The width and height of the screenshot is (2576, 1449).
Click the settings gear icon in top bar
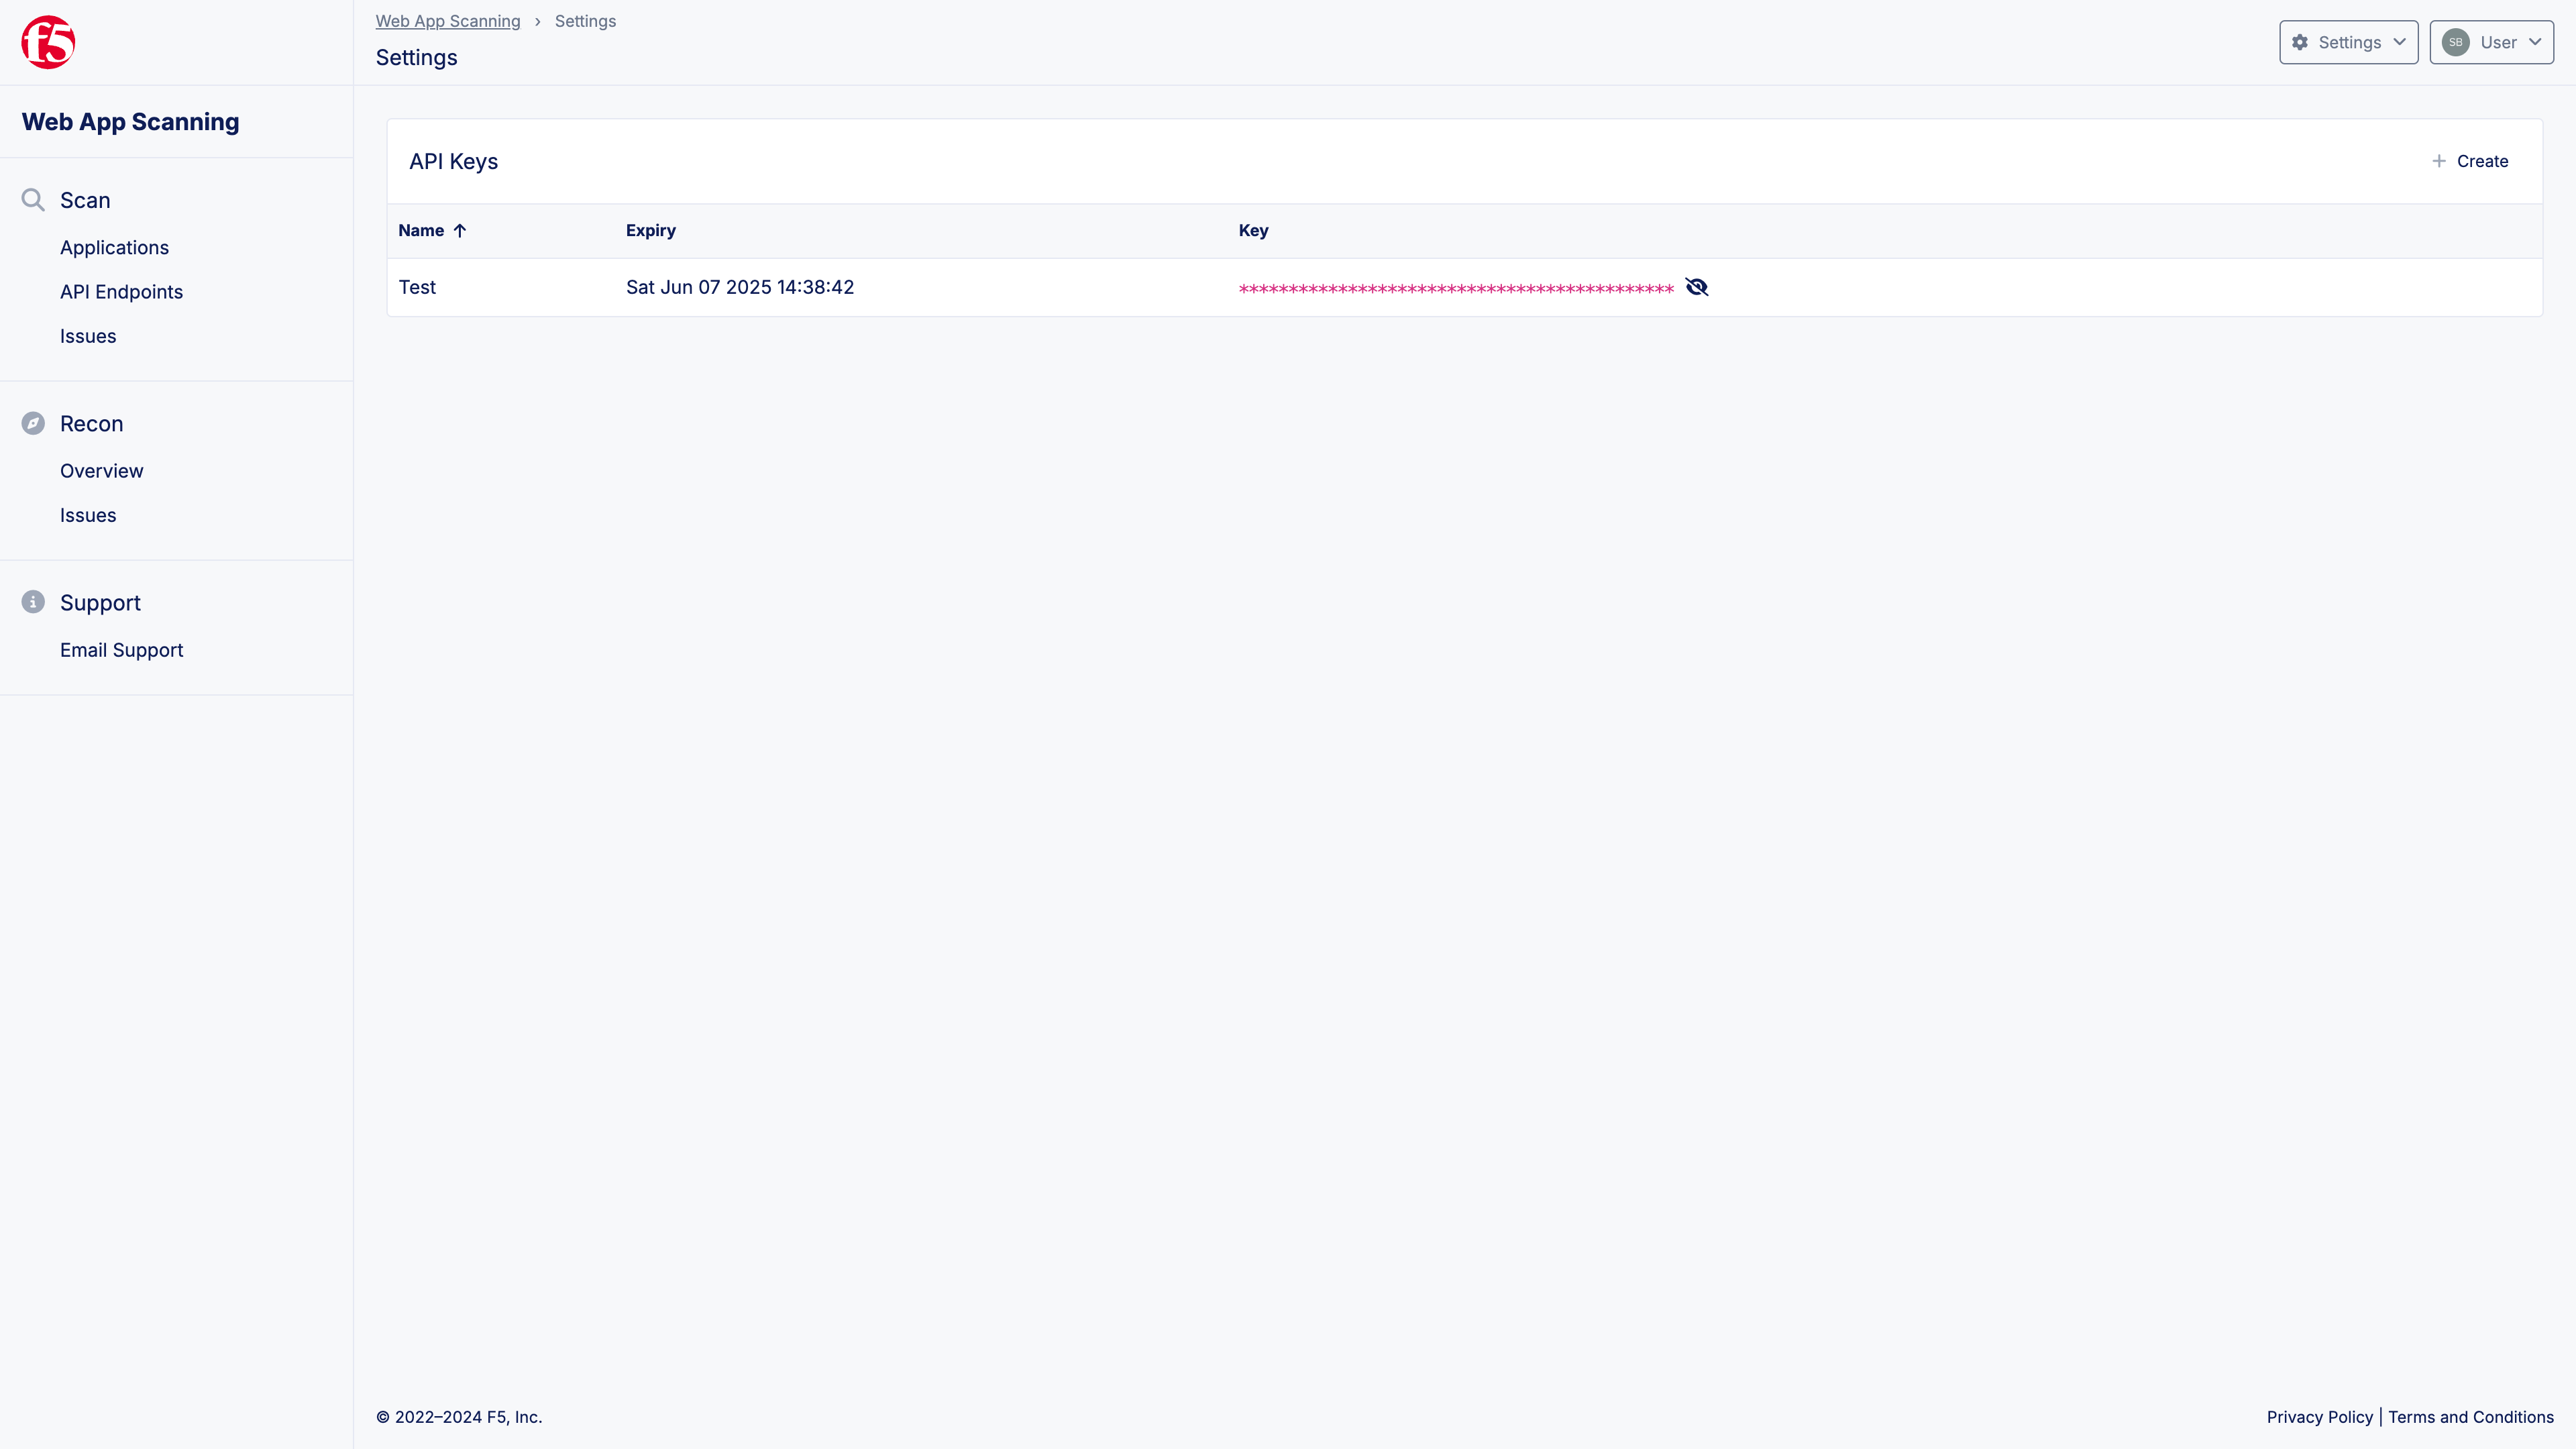(x=2300, y=42)
